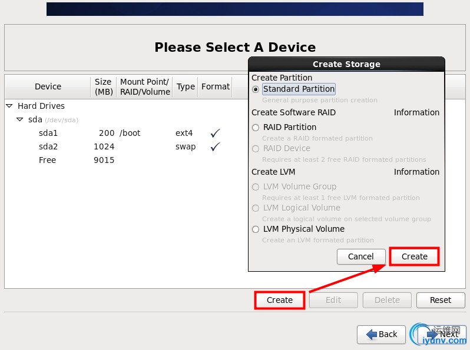Select the RAID Device radio button
Viewport: 470px width, 350px height.
(x=256, y=149)
